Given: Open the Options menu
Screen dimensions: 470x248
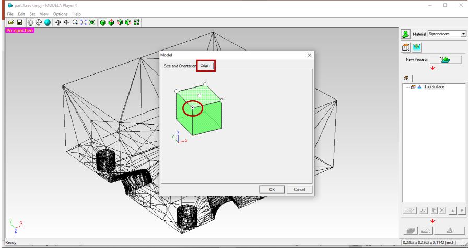Looking at the screenshot, I should click(60, 14).
